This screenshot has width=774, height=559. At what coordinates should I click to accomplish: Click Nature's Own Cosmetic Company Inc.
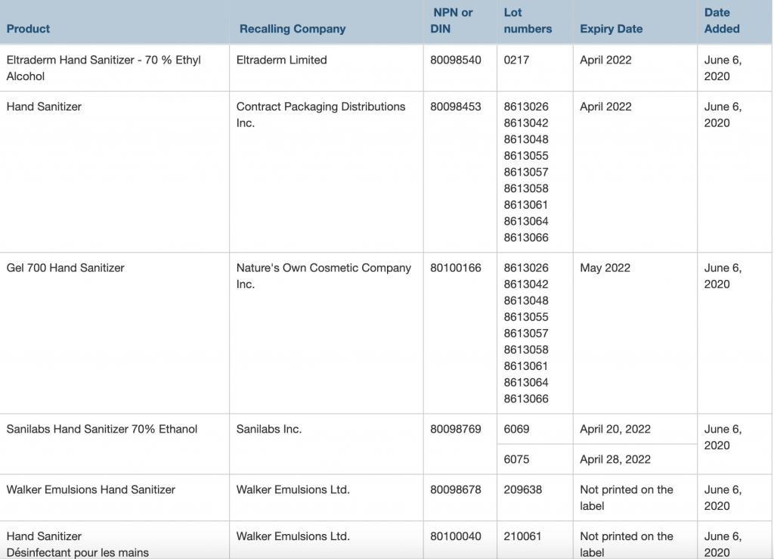tap(324, 275)
